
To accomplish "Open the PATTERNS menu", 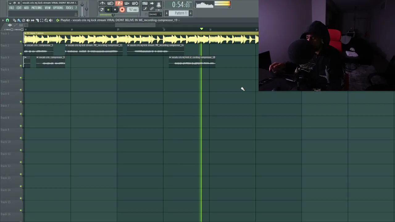I will point(37,8).
